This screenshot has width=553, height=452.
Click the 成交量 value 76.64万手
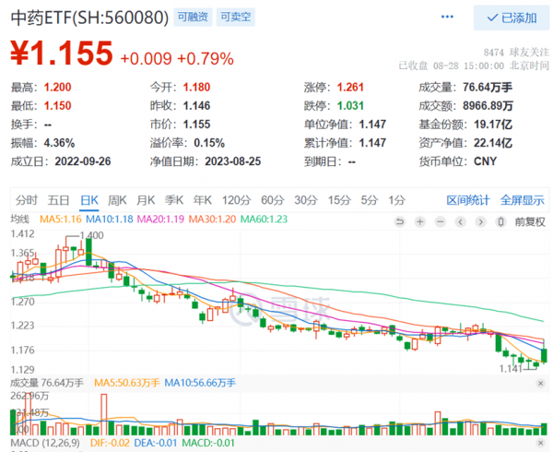pyautogui.click(x=488, y=87)
